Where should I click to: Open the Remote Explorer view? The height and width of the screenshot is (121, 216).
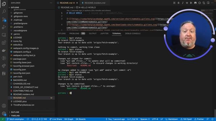click(4, 35)
